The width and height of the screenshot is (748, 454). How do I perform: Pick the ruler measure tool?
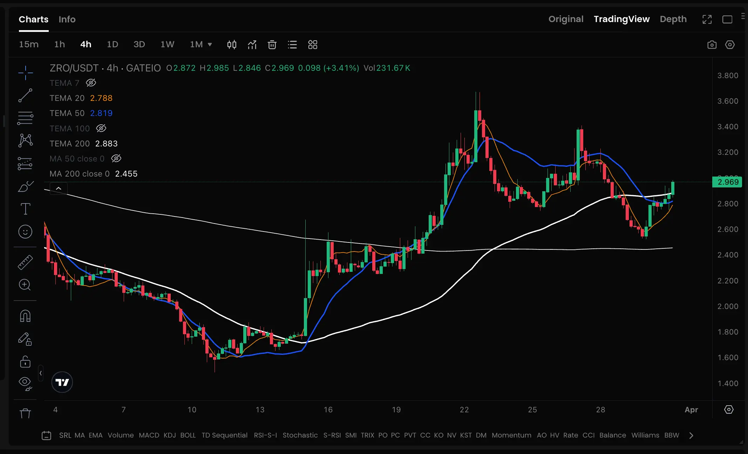coord(25,262)
